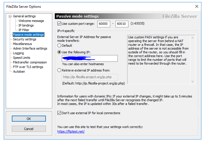The image size is (204, 145).
Task: Click the Cancel button
Action: 29,129
